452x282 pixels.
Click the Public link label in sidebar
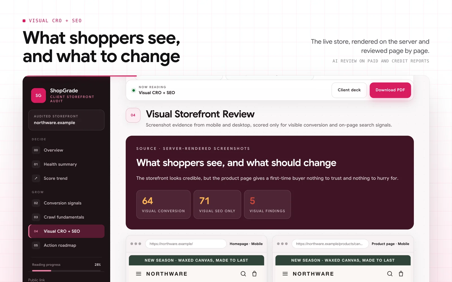tap(36, 280)
